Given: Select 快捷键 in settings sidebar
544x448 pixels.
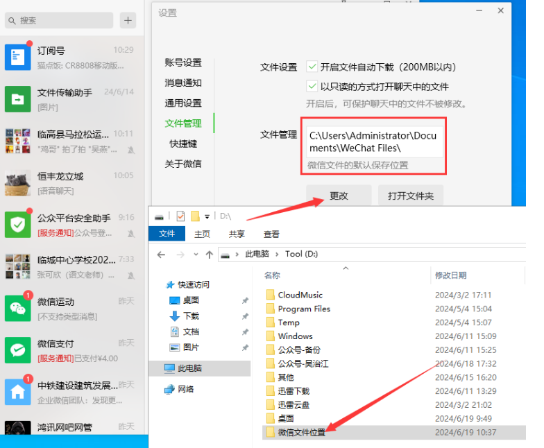Looking at the screenshot, I should click(183, 144).
